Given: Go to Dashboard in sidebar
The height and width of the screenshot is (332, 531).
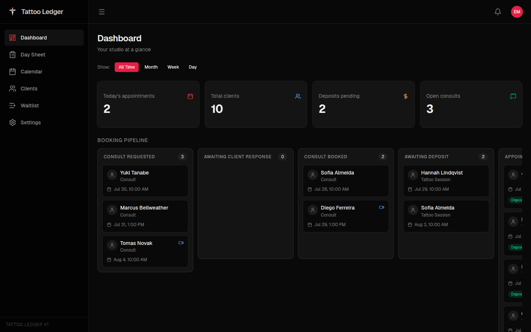Looking at the screenshot, I should (44, 38).
